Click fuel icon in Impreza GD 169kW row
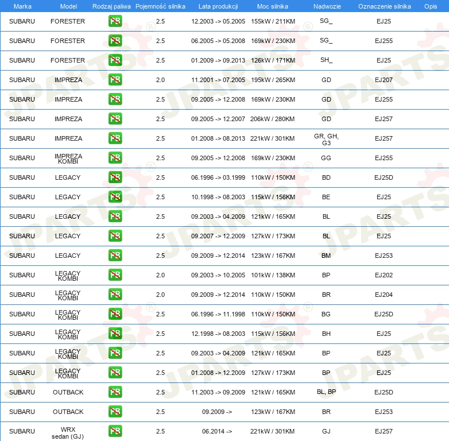 tap(115, 99)
